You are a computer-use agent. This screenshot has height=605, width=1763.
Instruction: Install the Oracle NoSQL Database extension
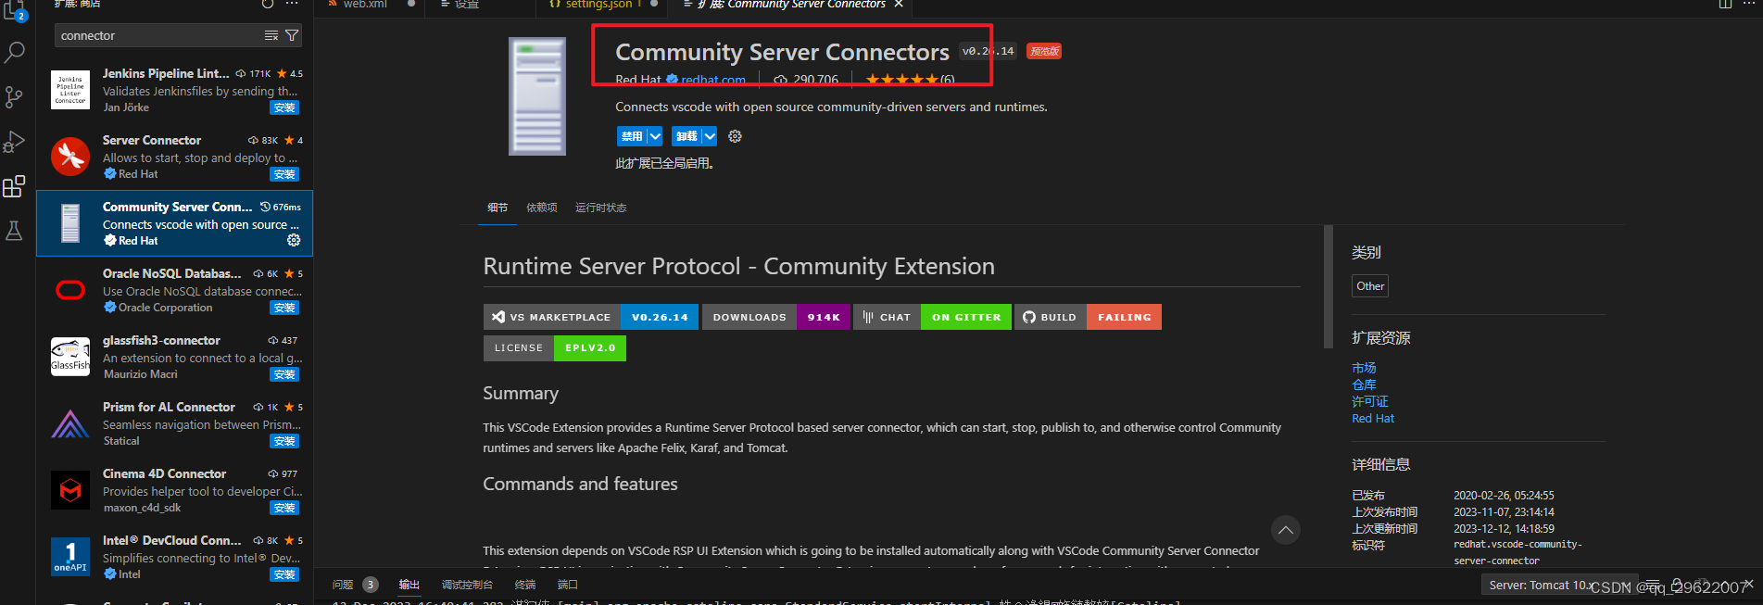click(x=284, y=308)
